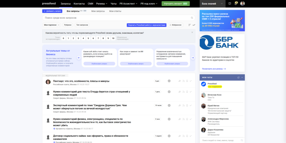The width and height of the screenshot is (286, 143).
Task: Bookmark the 'Синдром Дориана Грея' request
Action: click(x=187, y=105)
